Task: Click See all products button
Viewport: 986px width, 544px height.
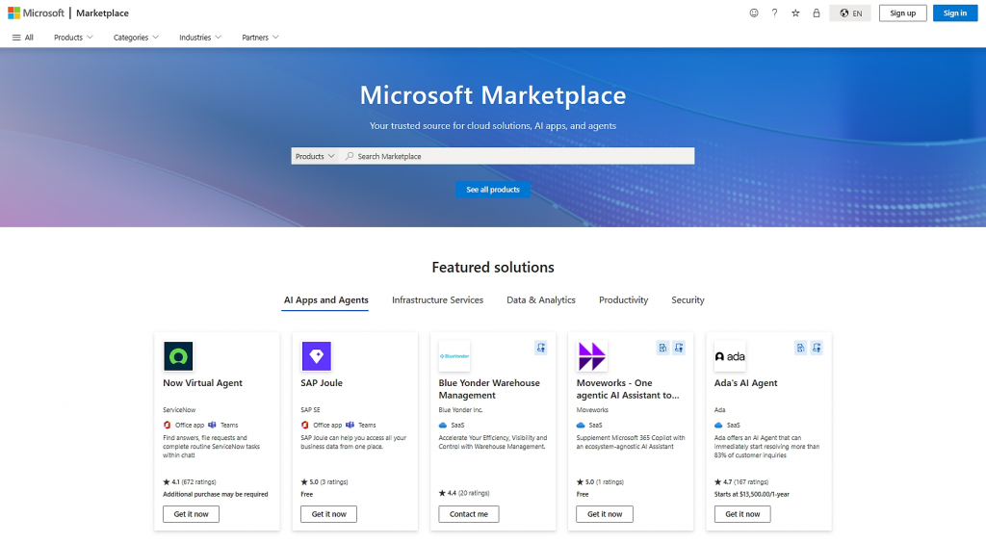Action: click(x=492, y=190)
